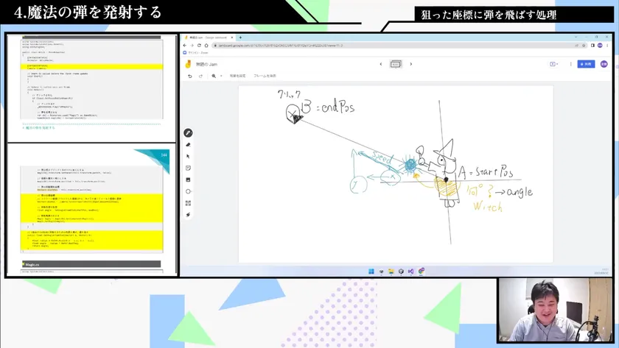Click the Clear frame button
Image resolution: width=619 pixels, height=348 pixels.
coord(265,76)
